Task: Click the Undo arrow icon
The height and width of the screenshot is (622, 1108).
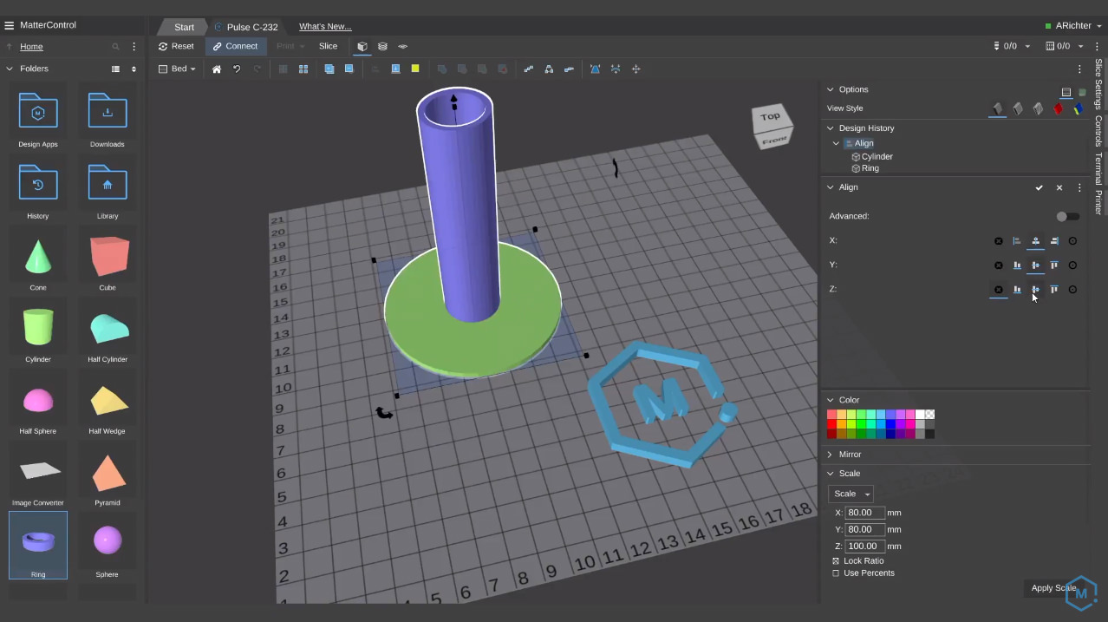Action: (x=237, y=69)
